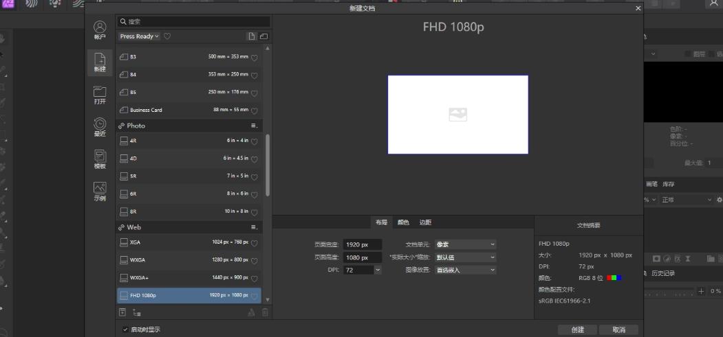Click the rename preset icon beside trash
Viewport: 723px width, 337px height.
[x=251, y=312]
